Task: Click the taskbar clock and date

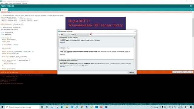Action: (x=180, y=107)
